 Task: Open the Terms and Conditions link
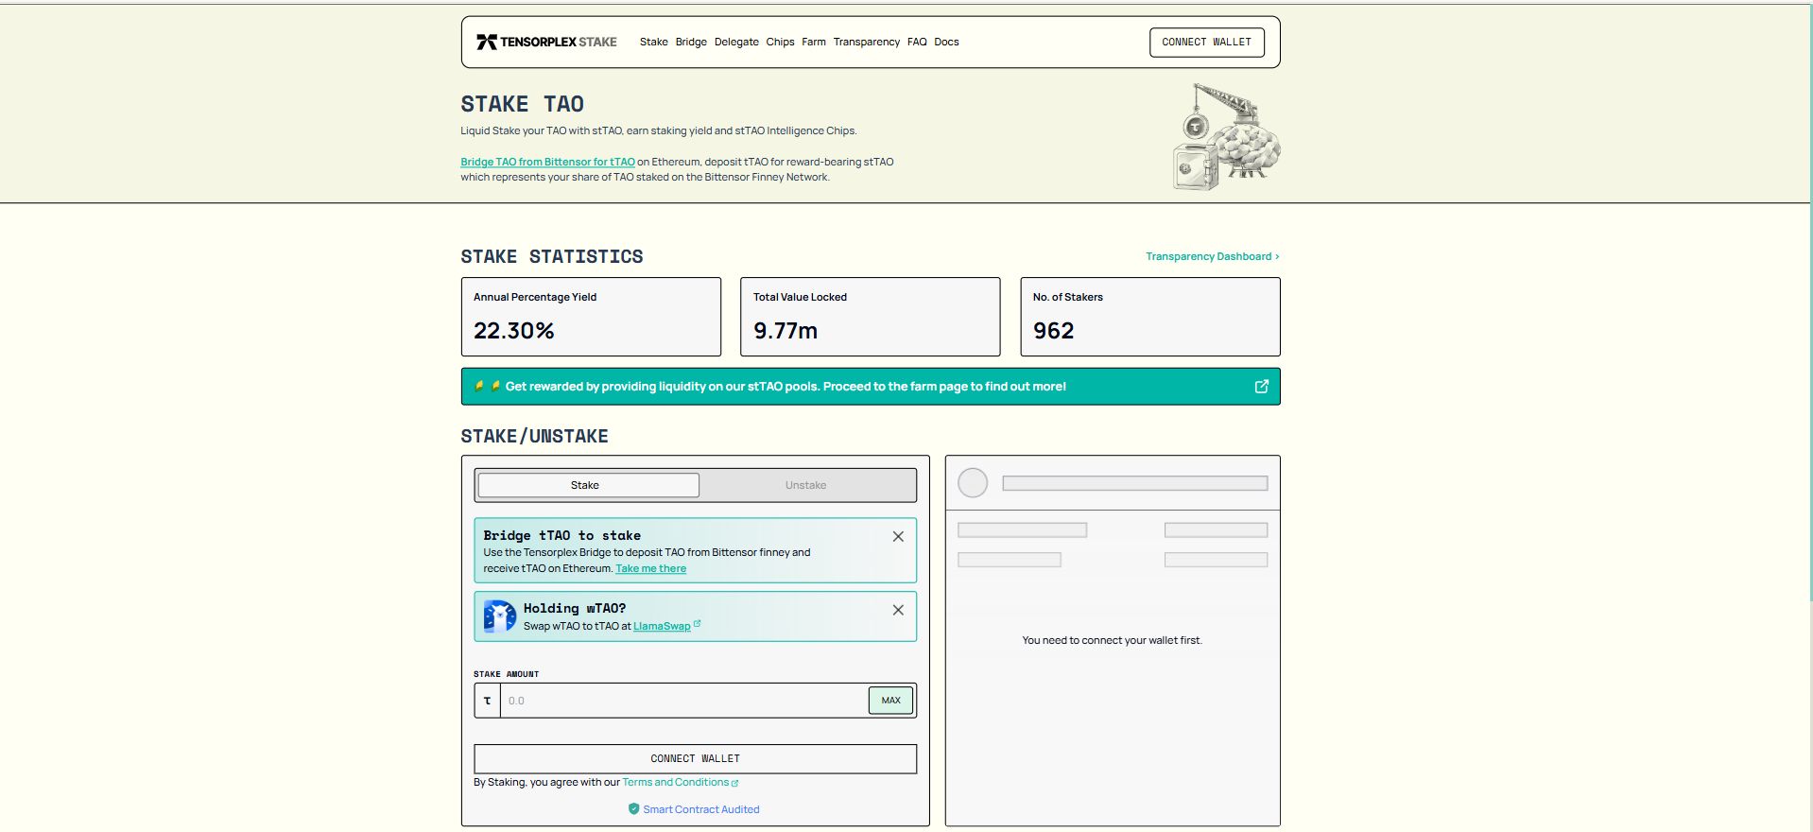coord(676,782)
